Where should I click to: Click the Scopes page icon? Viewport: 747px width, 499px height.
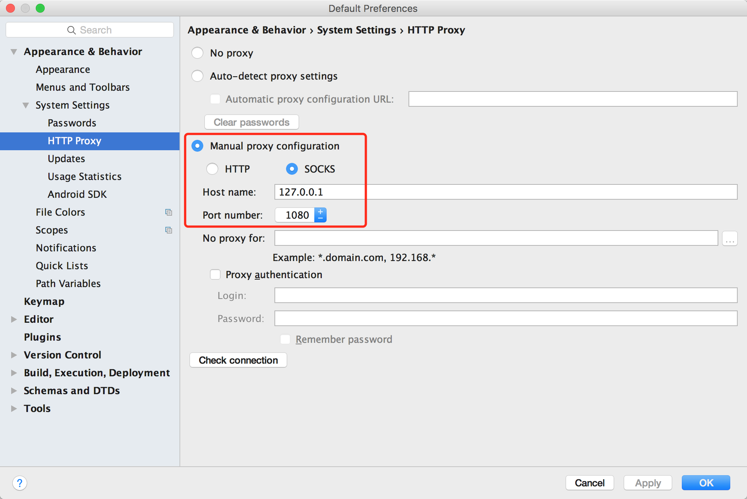pos(167,229)
